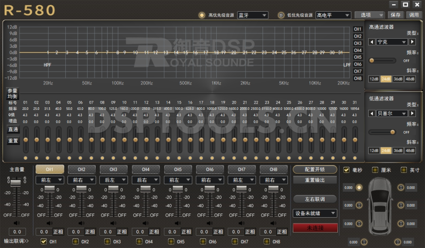The width and height of the screenshot is (425, 248).
Task: Click the high-pass filter 频率 slider
Action: [x=382, y=61]
